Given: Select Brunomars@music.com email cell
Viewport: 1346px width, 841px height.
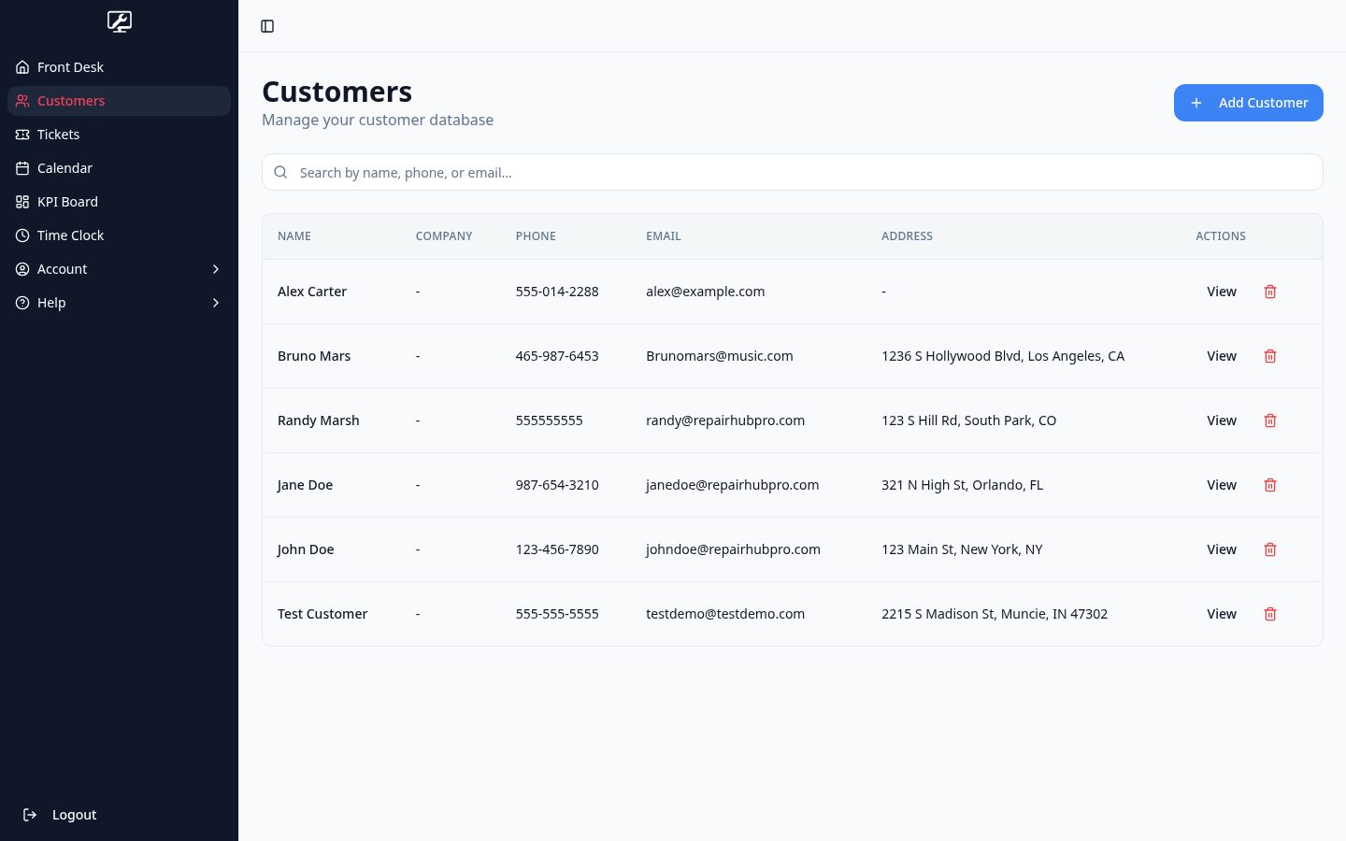Looking at the screenshot, I should point(720,356).
